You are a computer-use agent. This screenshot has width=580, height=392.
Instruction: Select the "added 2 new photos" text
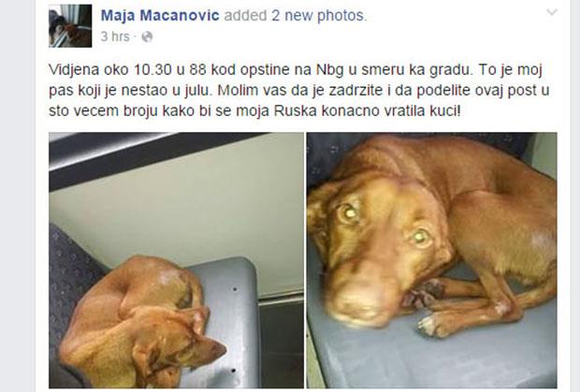[x=296, y=16]
